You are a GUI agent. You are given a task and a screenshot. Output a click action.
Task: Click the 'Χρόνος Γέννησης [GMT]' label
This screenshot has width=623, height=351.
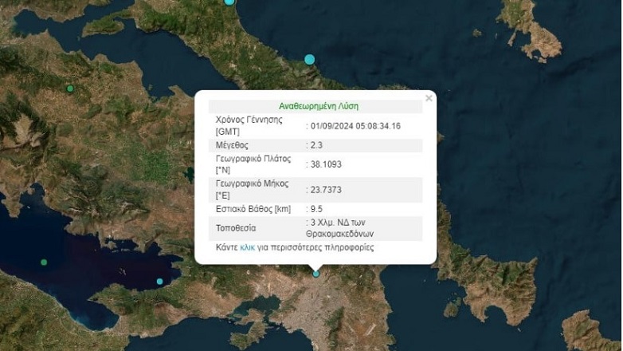coord(249,126)
